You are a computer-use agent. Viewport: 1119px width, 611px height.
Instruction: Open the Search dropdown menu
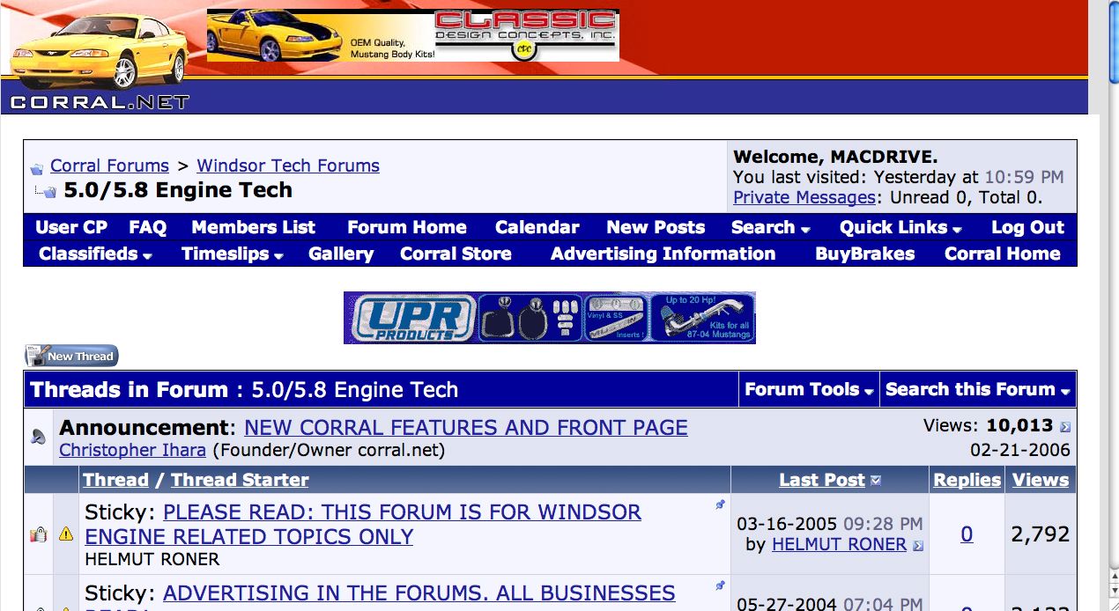770,227
